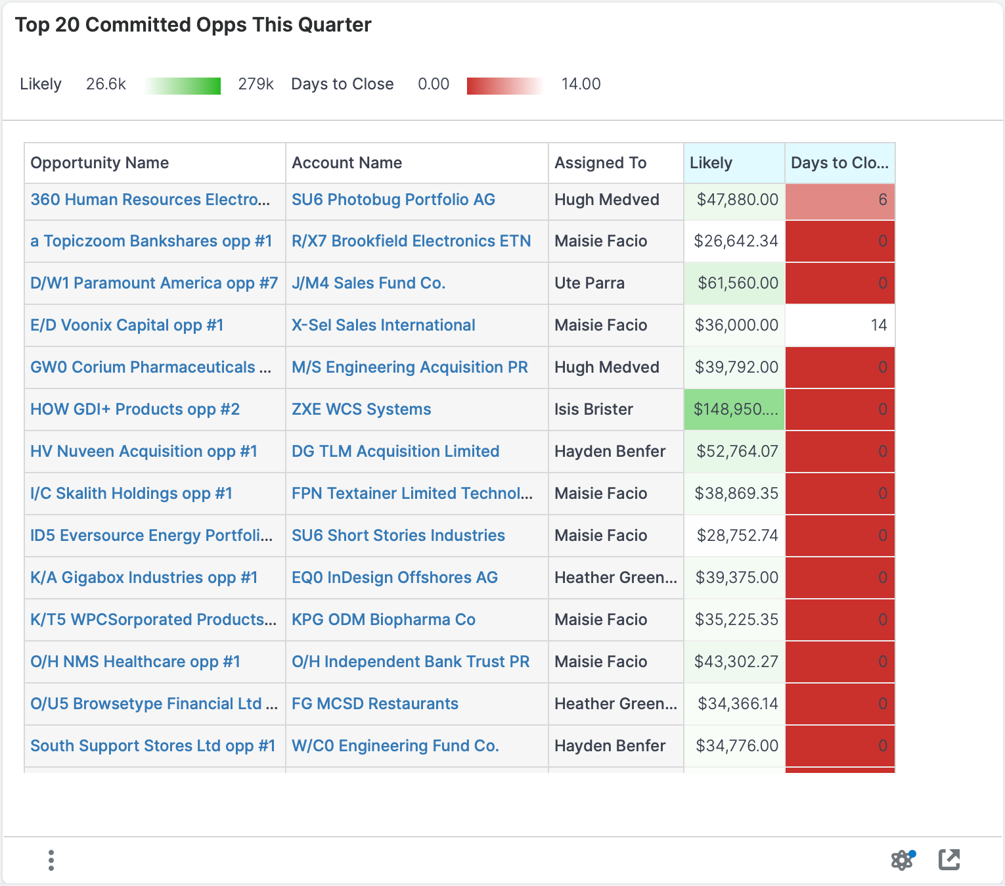The width and height of the screenshot is (1005, 886).
Task: Select the 14 days to close cell
Action: coord(840,325)
